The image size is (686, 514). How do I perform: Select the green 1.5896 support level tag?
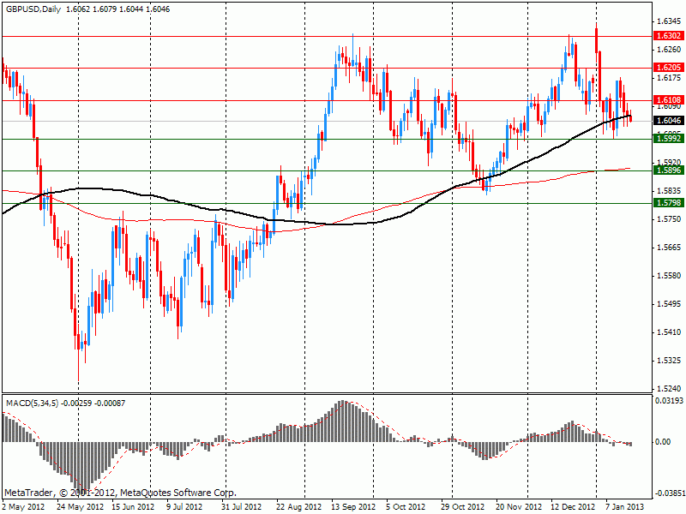pyautogui.click(x=668, y=170)
